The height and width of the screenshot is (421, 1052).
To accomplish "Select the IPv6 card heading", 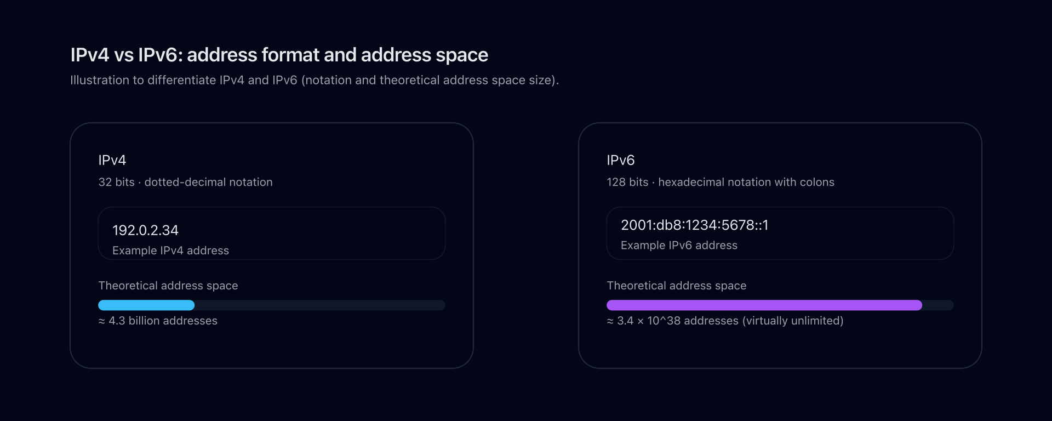I will (x=620, y=160).
